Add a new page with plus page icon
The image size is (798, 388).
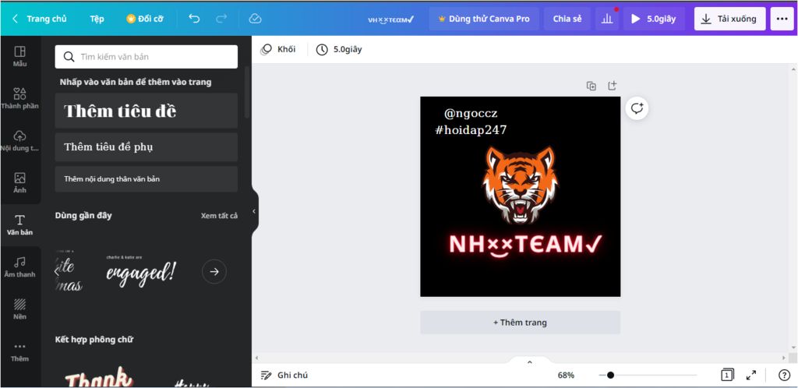[613, 86]
